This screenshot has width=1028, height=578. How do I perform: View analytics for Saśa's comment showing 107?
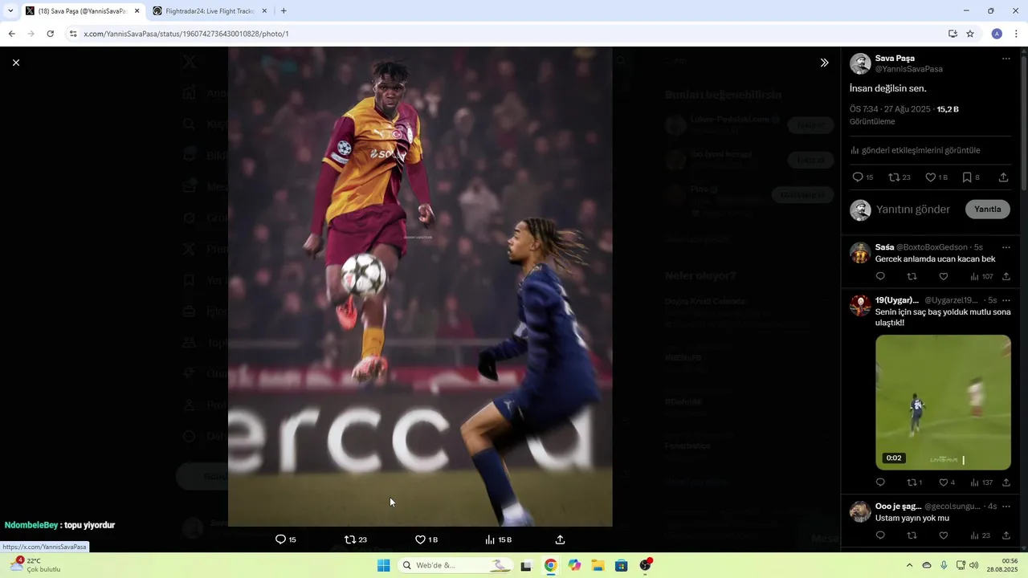tap(981, 277)
